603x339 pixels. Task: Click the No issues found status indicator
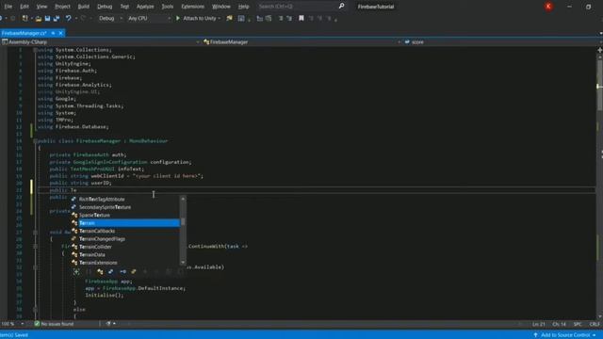click(54, 324)
